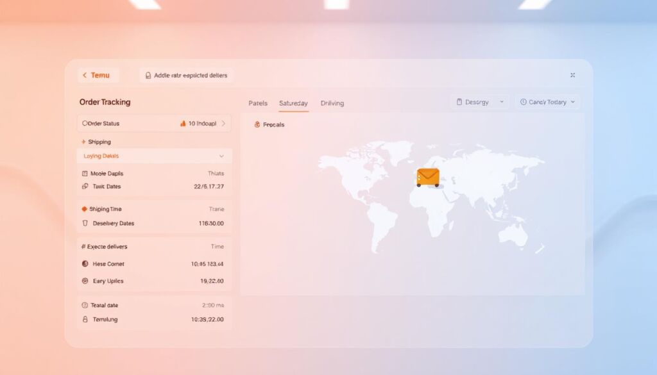657x375 pixels.
Task: Select the Patels tab
Action: [x=259, y=103]
